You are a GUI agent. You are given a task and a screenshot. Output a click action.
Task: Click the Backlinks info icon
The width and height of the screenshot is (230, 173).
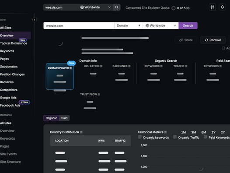129,66
